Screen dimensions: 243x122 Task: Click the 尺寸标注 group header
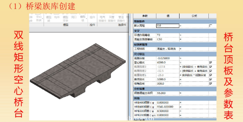click(175, 54)
